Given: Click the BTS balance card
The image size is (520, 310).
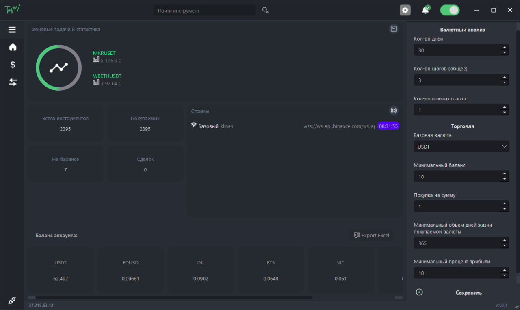Looking at the screenshot, I should point(271,270).
